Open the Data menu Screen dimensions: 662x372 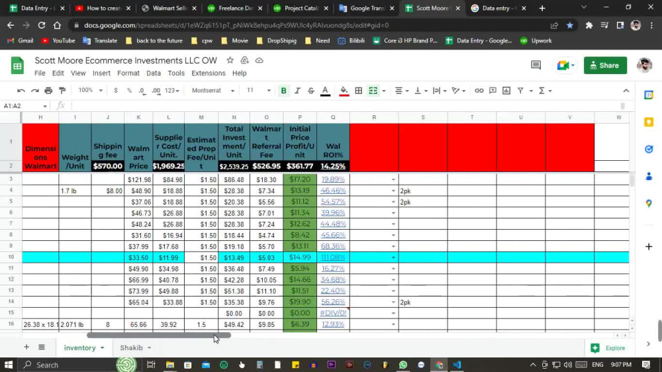[x=154, y=73]
